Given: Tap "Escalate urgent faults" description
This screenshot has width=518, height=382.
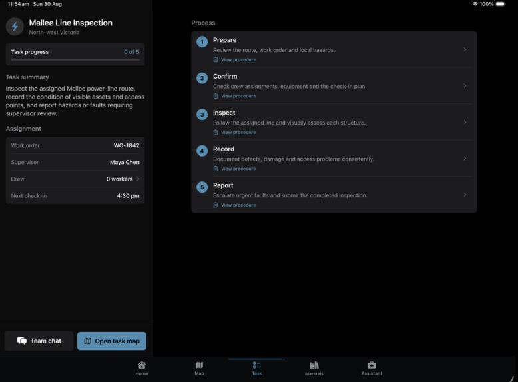Looking at the screenshot, I should [x=290, y=195].
